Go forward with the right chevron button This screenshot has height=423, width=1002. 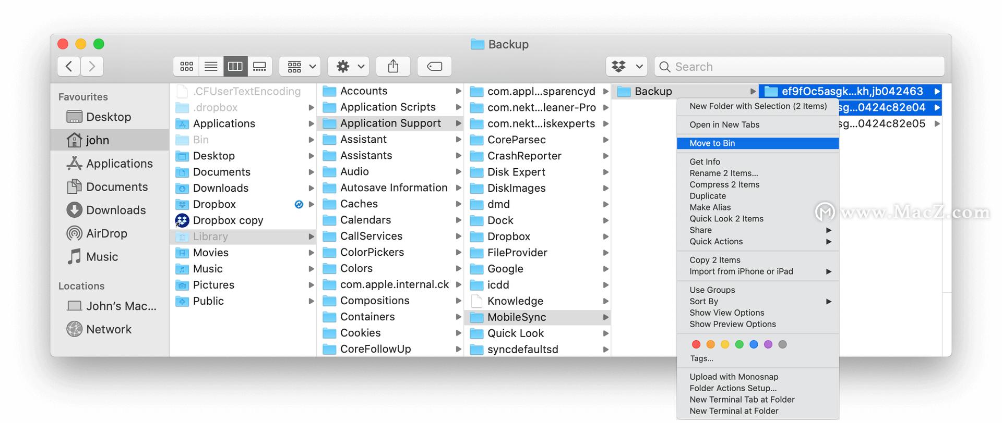click(92, 66)
